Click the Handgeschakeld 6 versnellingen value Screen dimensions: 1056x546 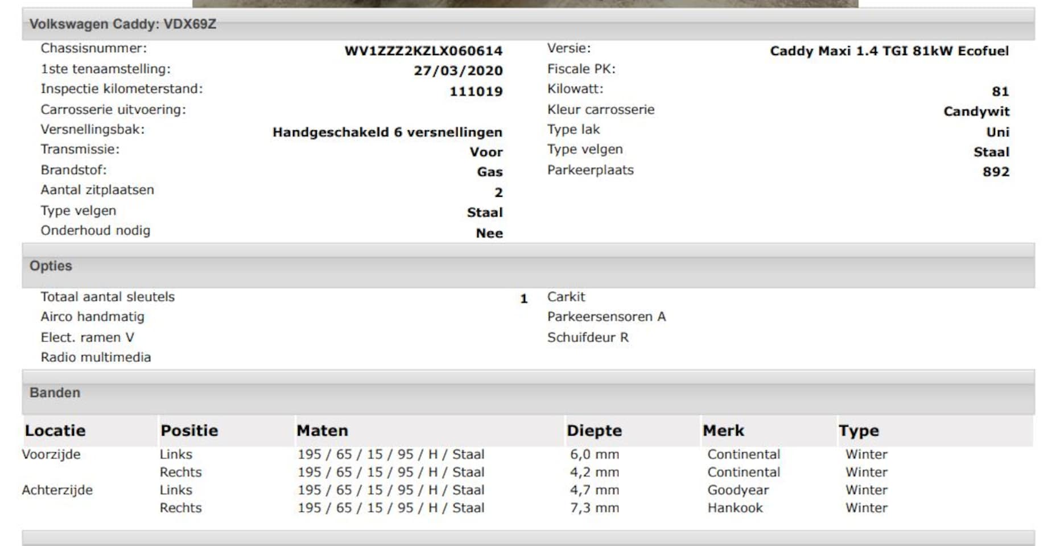tap(387, 133)
